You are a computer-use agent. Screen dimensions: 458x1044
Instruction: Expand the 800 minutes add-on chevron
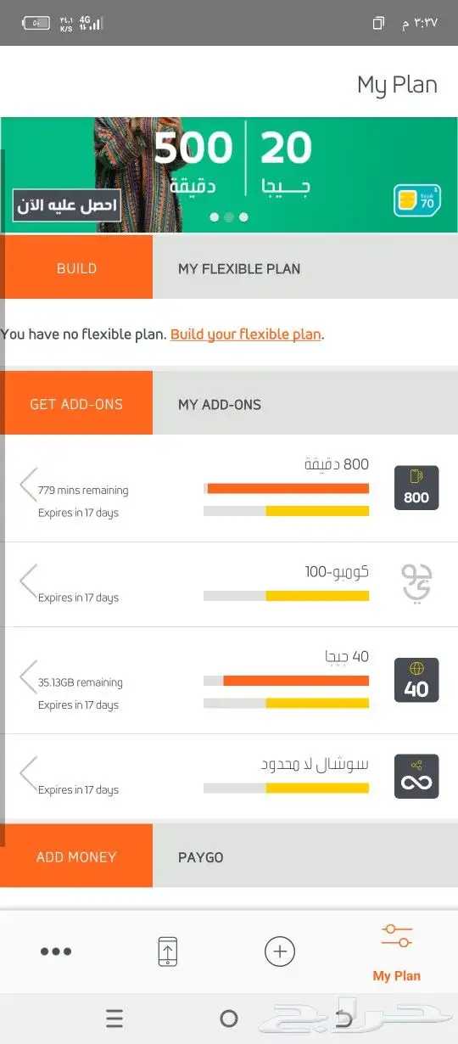[28, 485]
